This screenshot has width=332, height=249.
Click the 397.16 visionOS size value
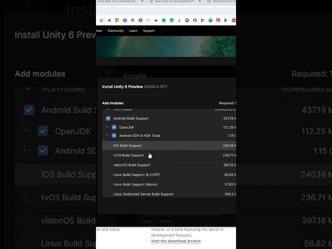tap(229, 165)
